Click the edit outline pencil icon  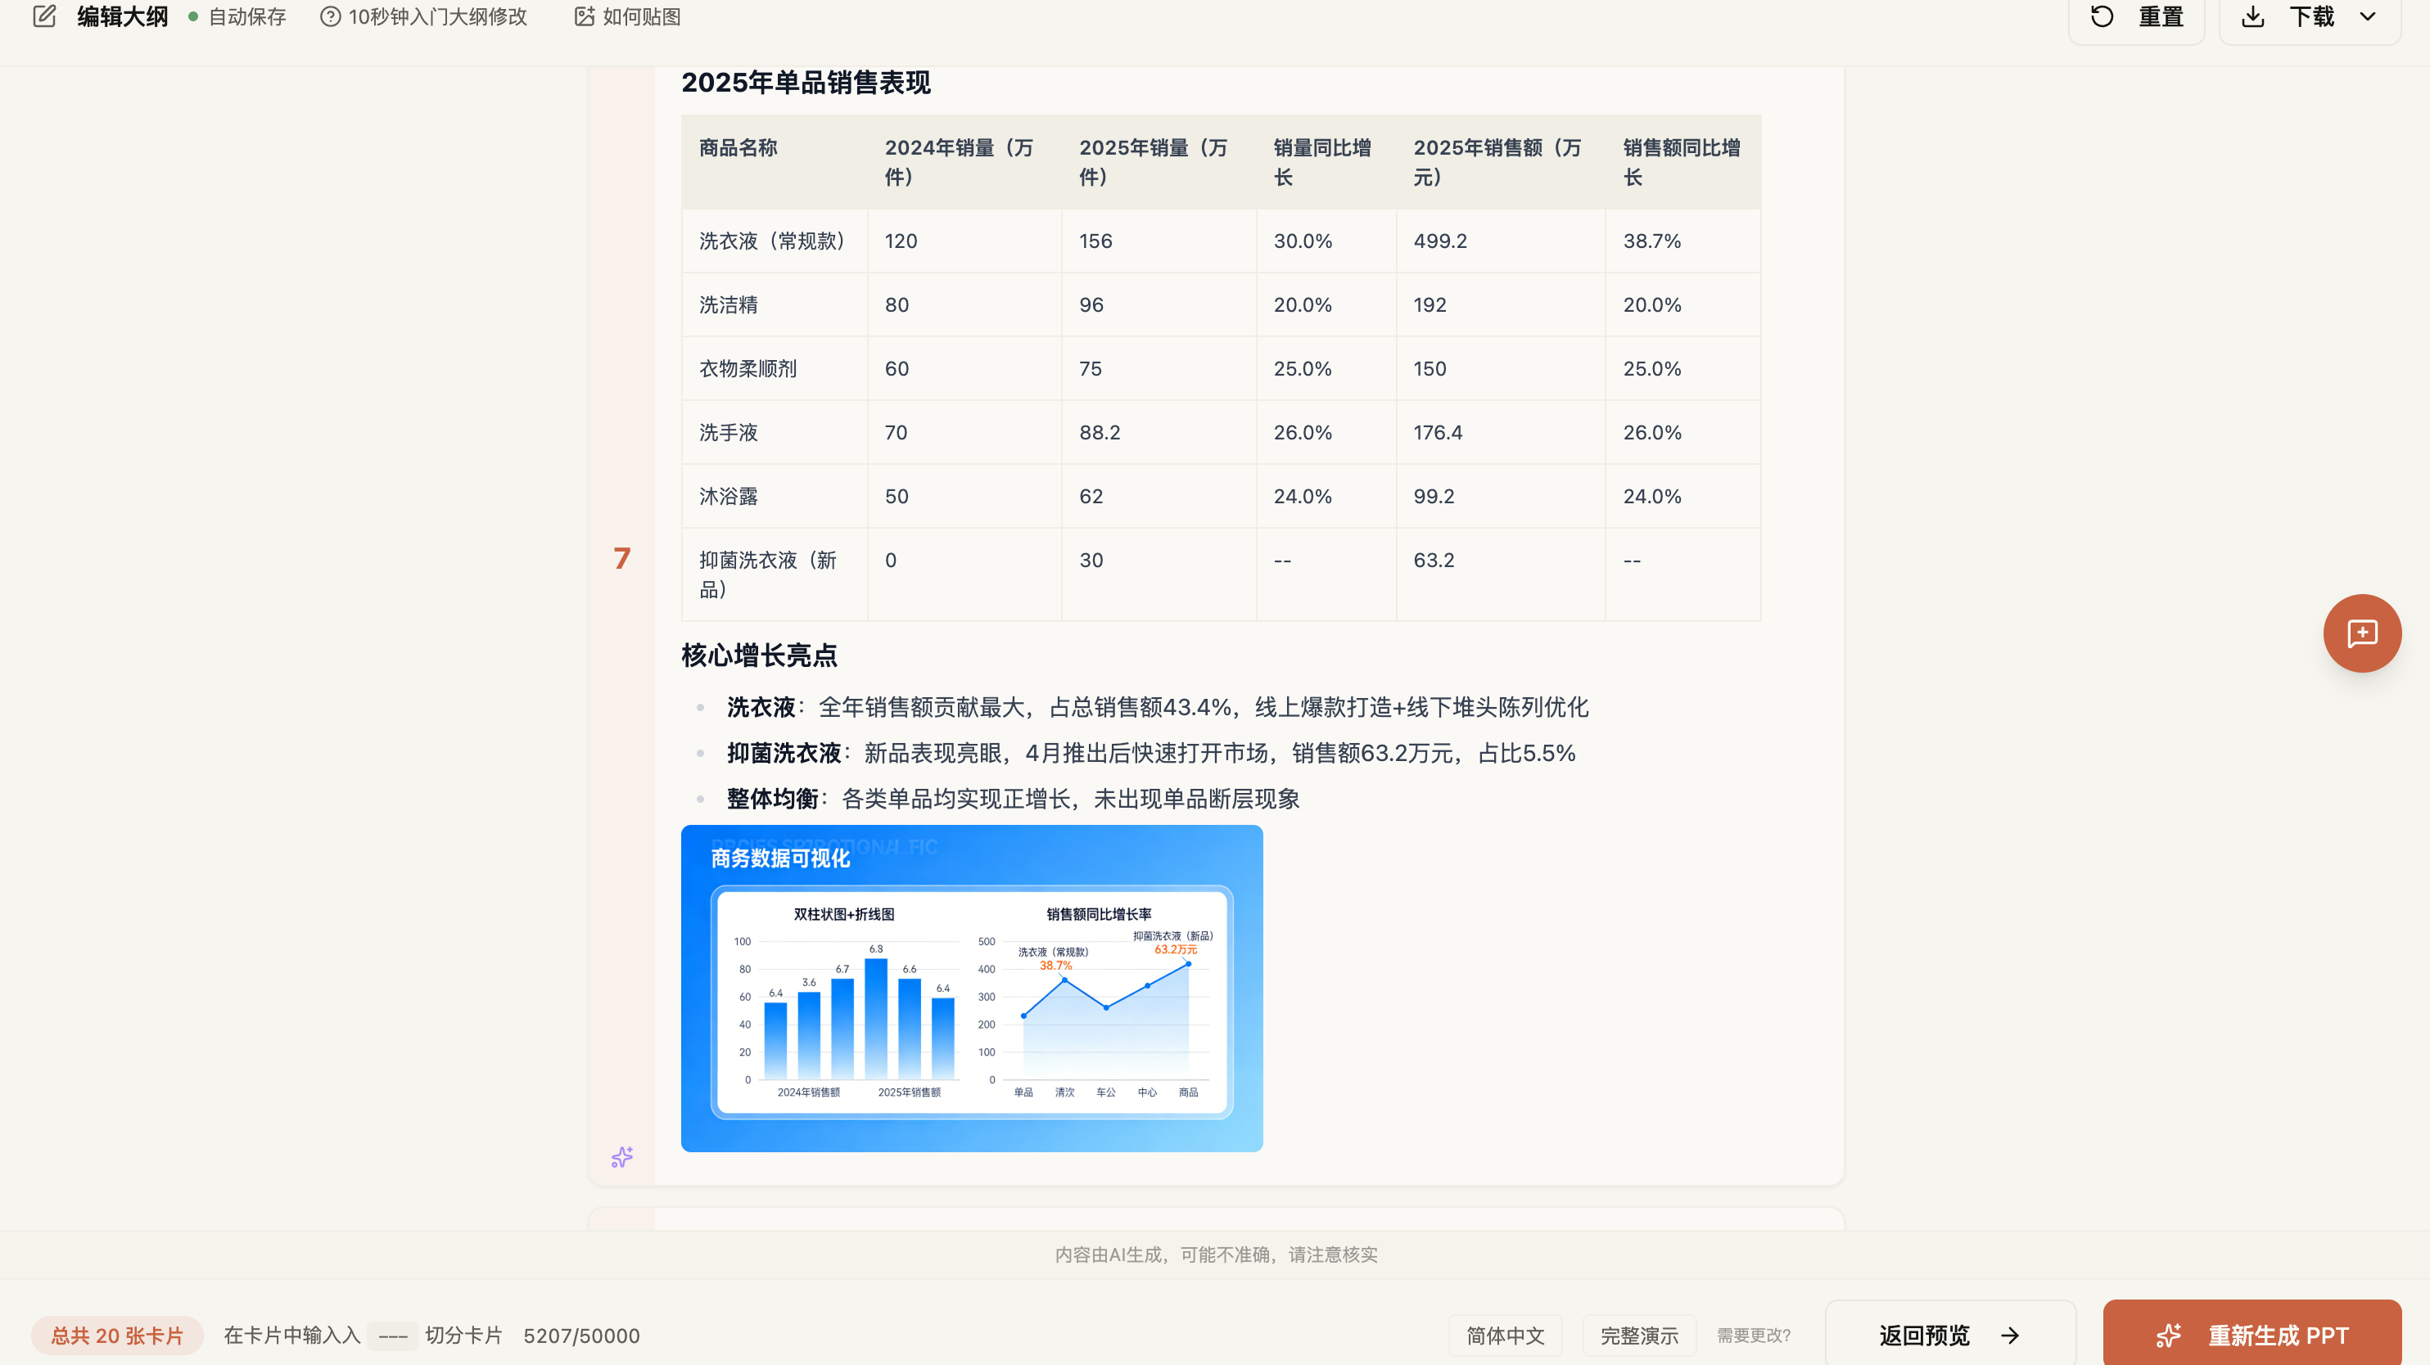44,16
